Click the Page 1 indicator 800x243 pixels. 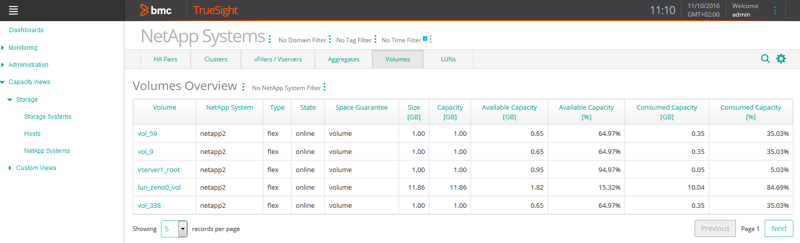(x=750, y=229)
